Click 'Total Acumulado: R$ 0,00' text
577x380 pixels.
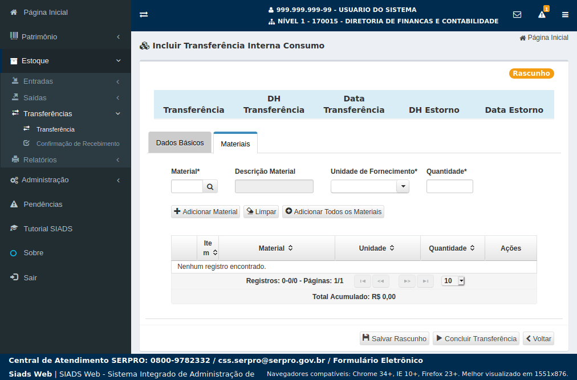click(x=354, y=296)
